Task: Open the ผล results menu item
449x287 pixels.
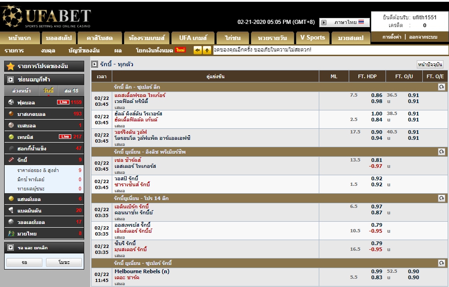Action: (118, 51)
